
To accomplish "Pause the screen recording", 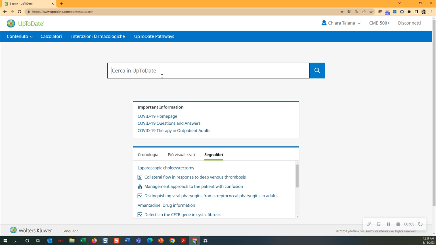I will click(388, 224).
